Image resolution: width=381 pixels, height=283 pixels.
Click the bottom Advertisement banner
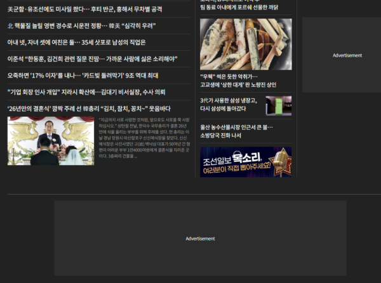(x=200, y=238)
